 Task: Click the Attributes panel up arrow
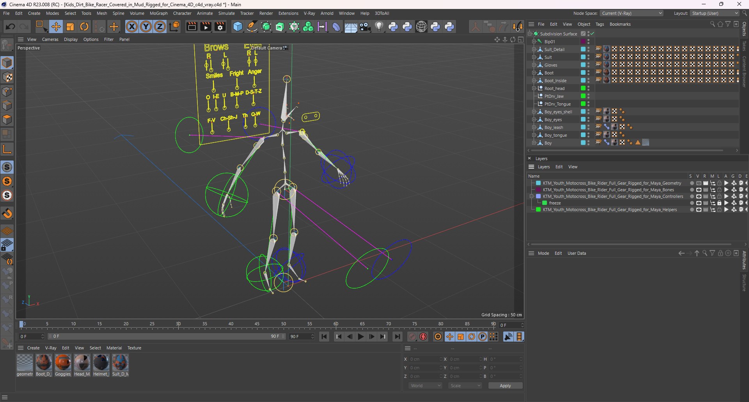[697, 253]
